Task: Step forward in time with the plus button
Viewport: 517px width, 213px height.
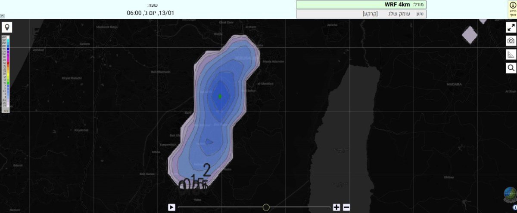Action: (336, 207)
